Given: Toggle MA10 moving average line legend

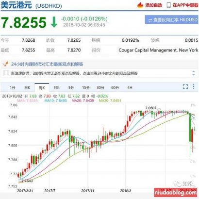Looking at the screenshot, I should click(55, 100).
